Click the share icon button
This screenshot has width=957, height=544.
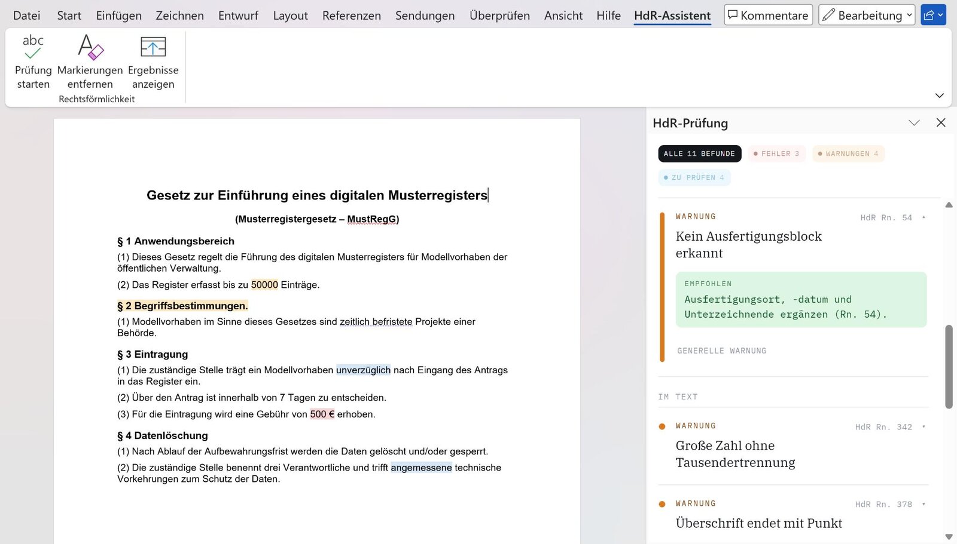tap(933, 15)
